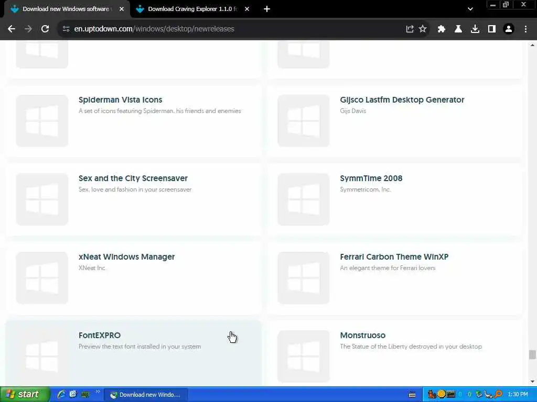Click Spiderman Vista Icons thumbnail
The height and width of the screenshot is (402, 537).
coord(42,121)
